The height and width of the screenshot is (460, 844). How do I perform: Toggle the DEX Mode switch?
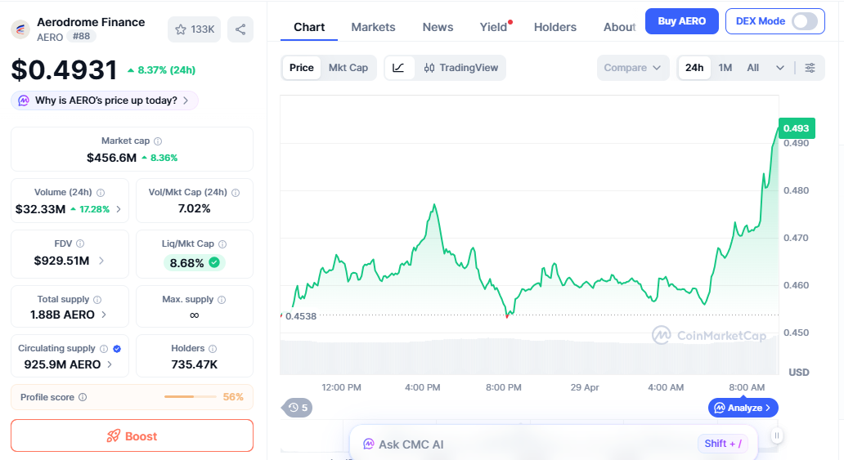tap(804, 21)
